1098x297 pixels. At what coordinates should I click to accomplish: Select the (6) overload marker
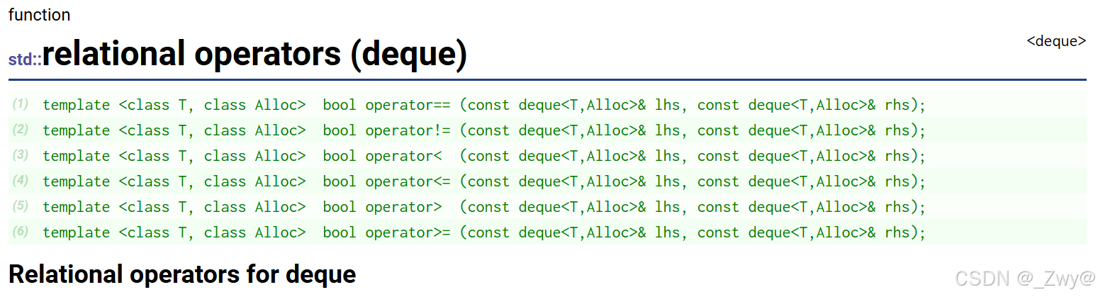coord(21,232)
